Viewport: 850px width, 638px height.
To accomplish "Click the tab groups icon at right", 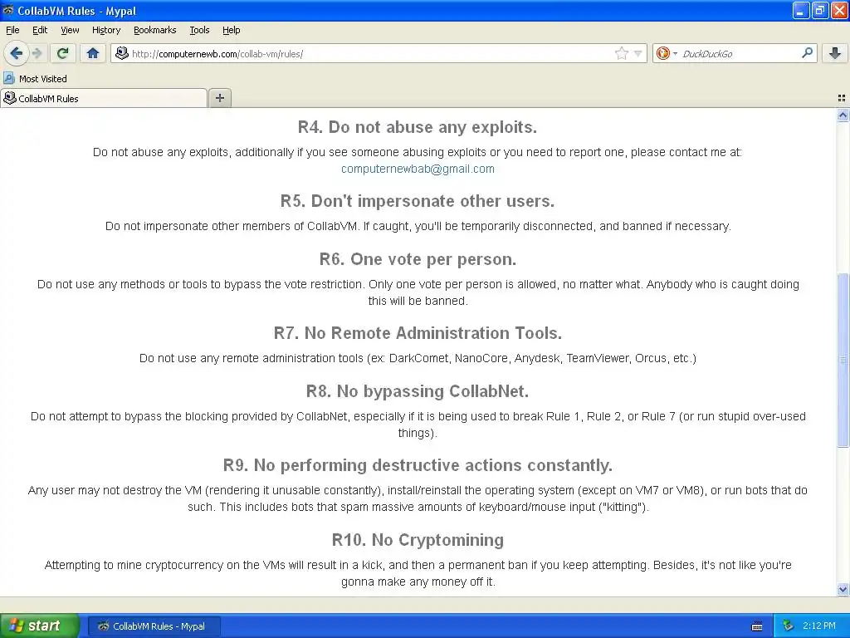I will [x=842, y=98].
